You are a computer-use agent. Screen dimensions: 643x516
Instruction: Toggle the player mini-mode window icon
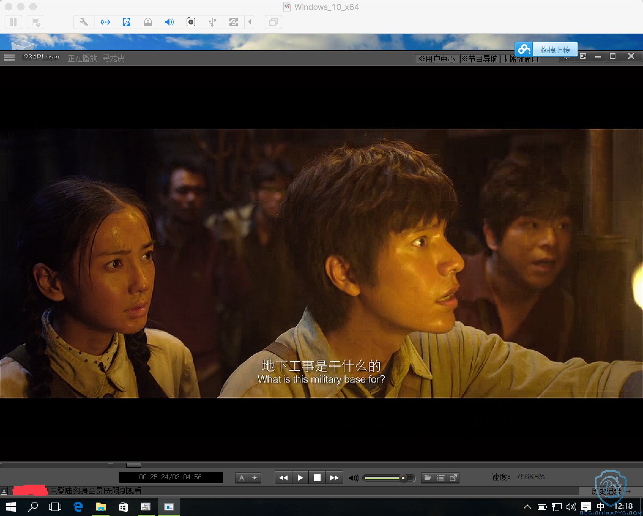[583, 56]
